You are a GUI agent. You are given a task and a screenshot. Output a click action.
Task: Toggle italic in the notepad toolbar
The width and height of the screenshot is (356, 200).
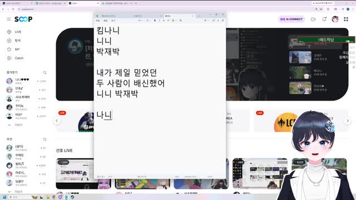click(159, 21)
